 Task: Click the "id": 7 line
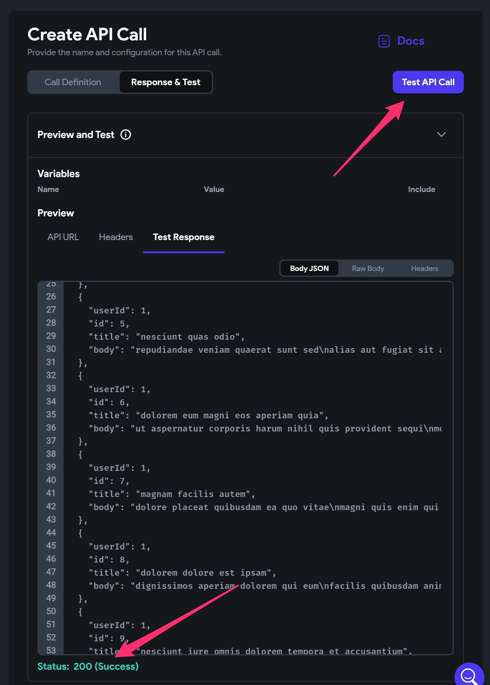click(x=109, y=481)
